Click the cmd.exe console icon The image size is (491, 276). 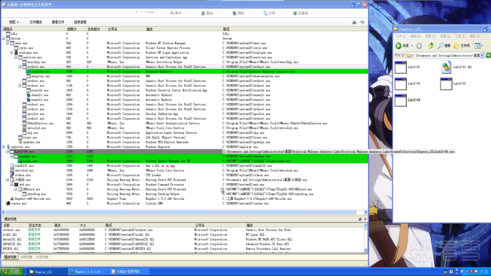(16, 184)
